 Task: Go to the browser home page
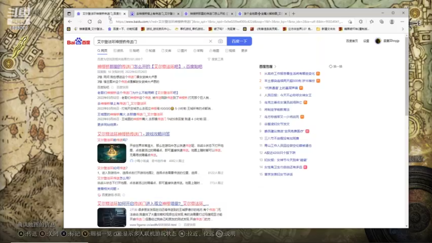[99, 22]
